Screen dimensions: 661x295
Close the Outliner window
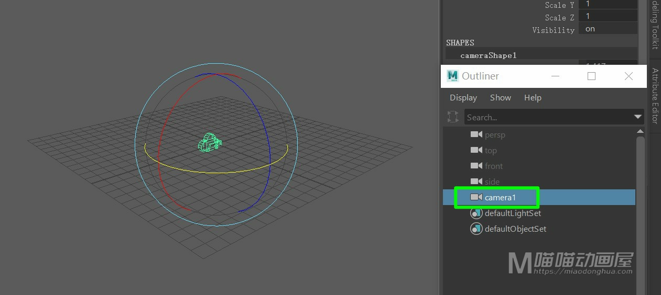(x=629, y=76)
